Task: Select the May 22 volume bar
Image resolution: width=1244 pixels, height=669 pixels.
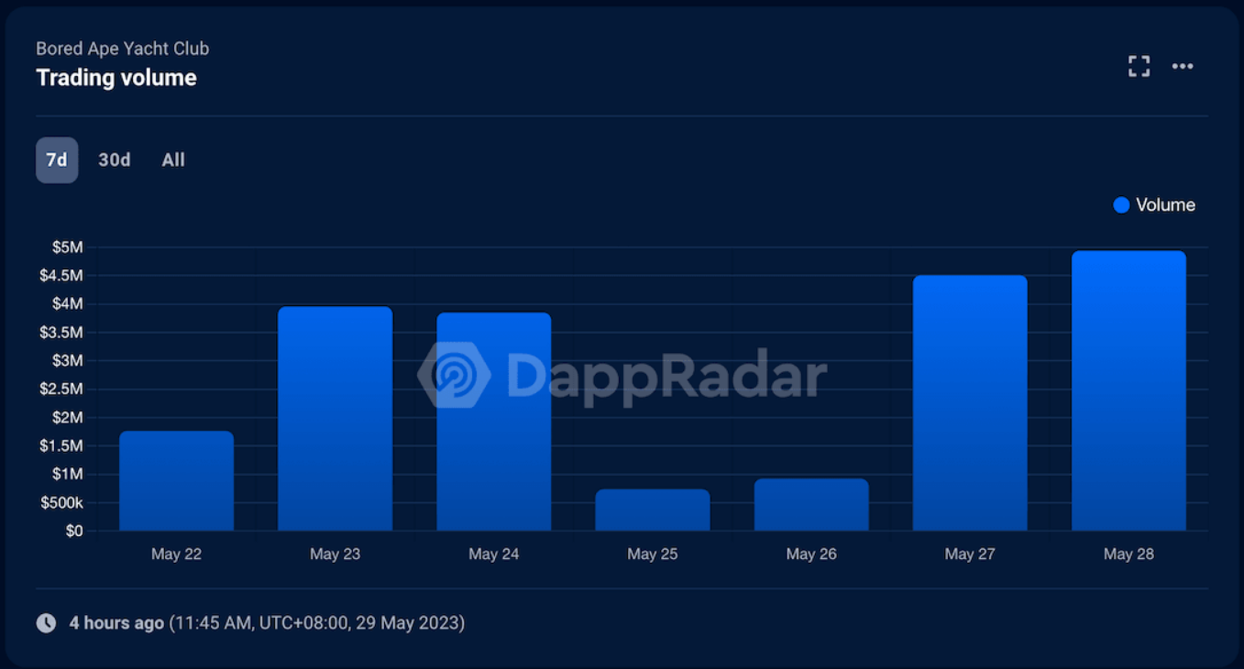Action: (x=177, y=481)
